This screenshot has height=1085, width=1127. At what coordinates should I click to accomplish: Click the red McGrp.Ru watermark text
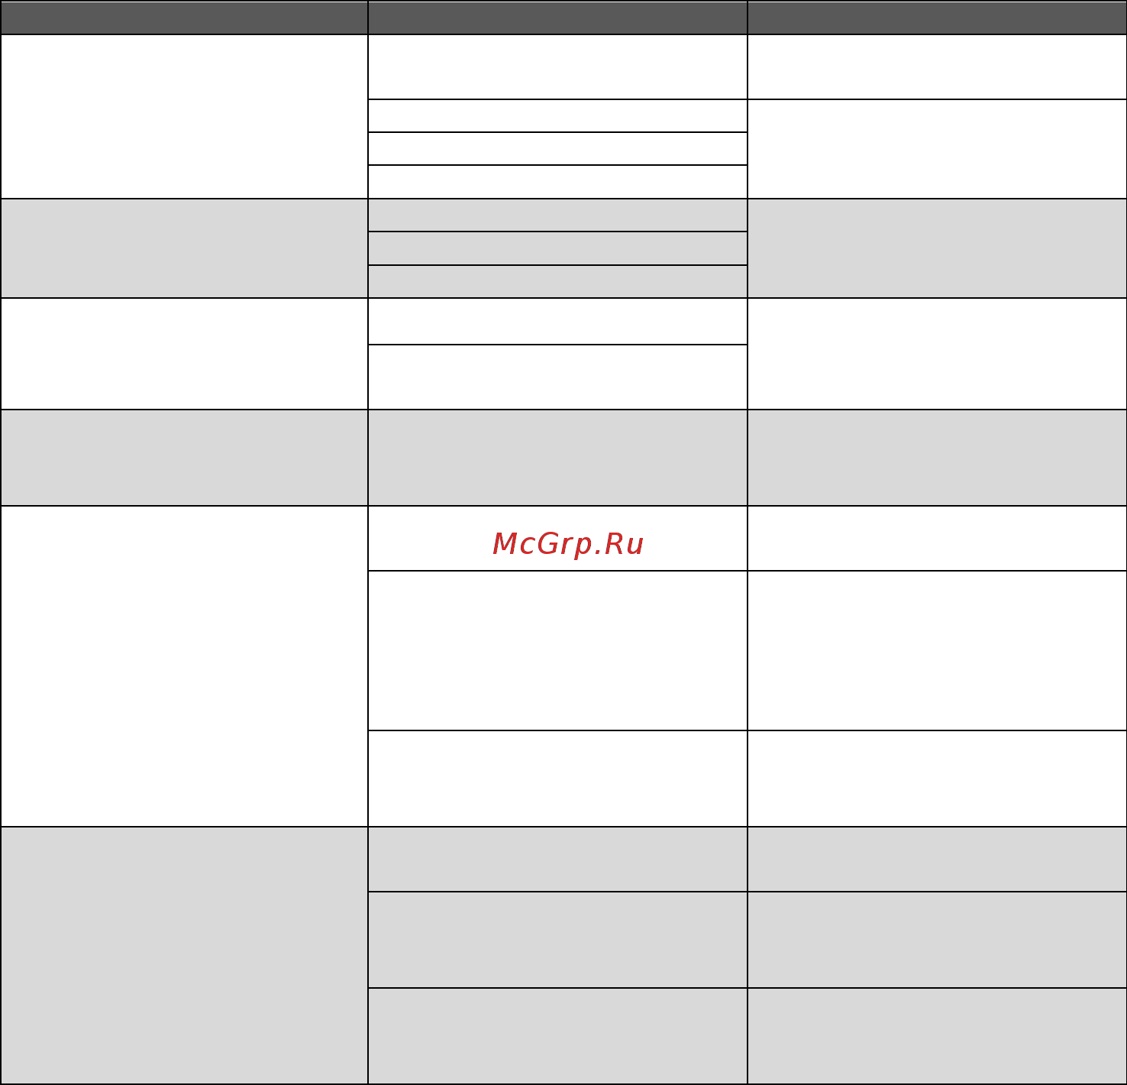tap(568, 544)
